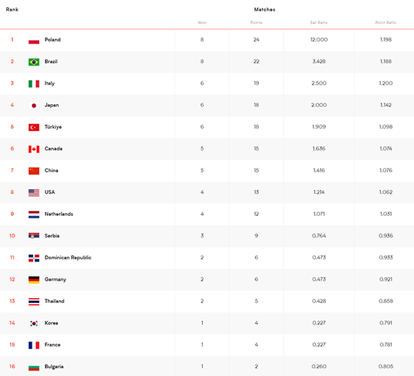Click the Japan flag icon
414x376 pixels.
pos(34,106)
